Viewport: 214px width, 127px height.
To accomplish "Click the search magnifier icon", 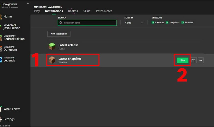I will 61,23.
